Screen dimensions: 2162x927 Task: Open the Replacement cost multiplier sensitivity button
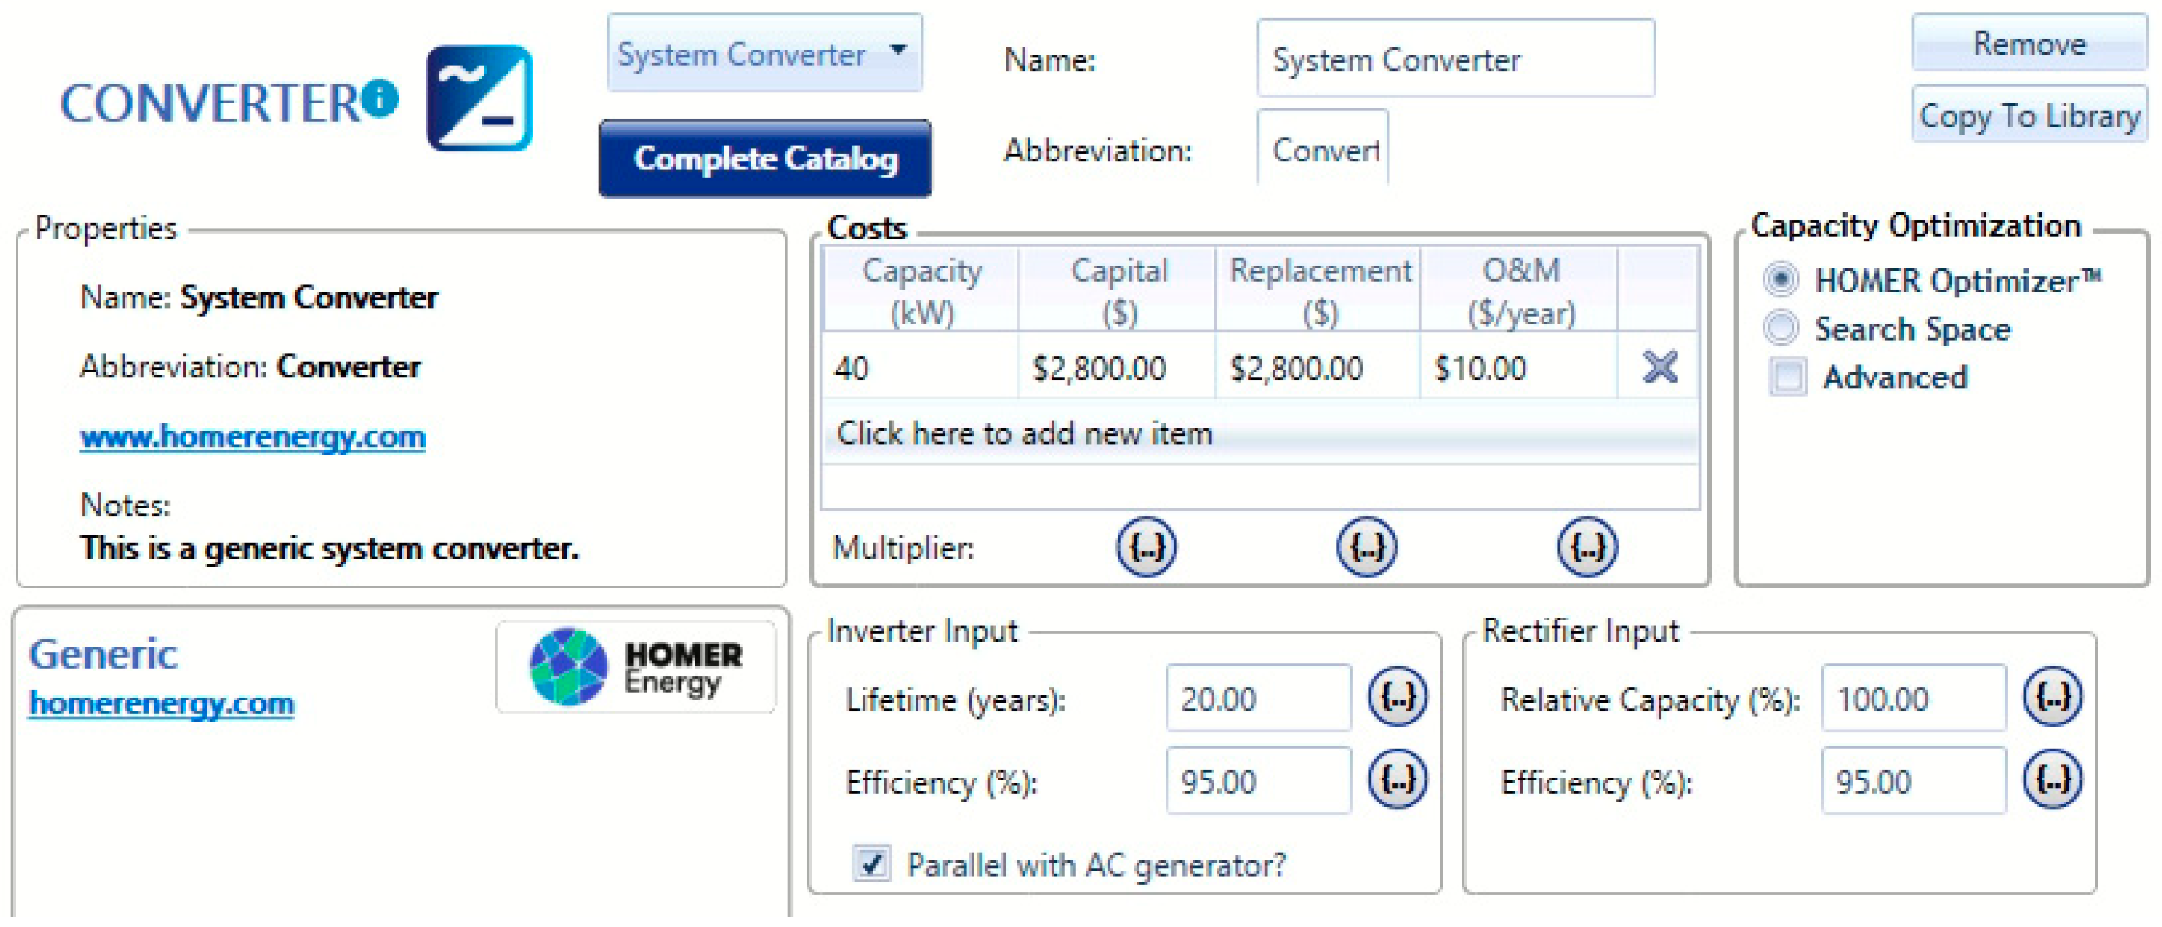click(1366, 547)
